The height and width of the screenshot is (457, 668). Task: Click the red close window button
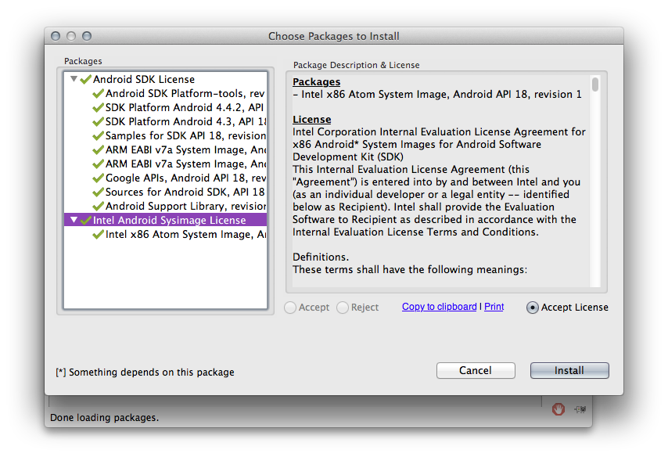56,36
